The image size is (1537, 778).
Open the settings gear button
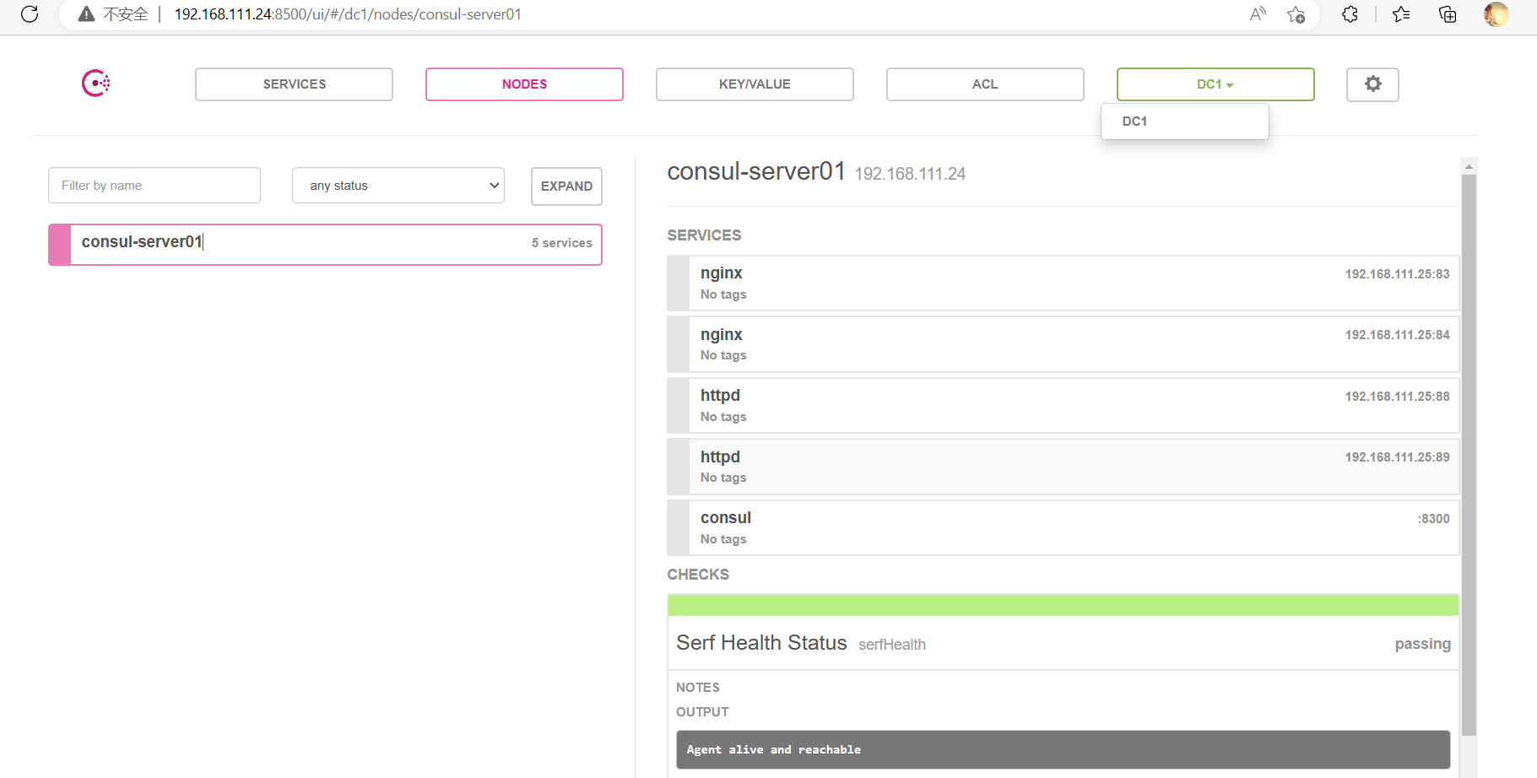pyautogui.click(x=1372, y=84)
